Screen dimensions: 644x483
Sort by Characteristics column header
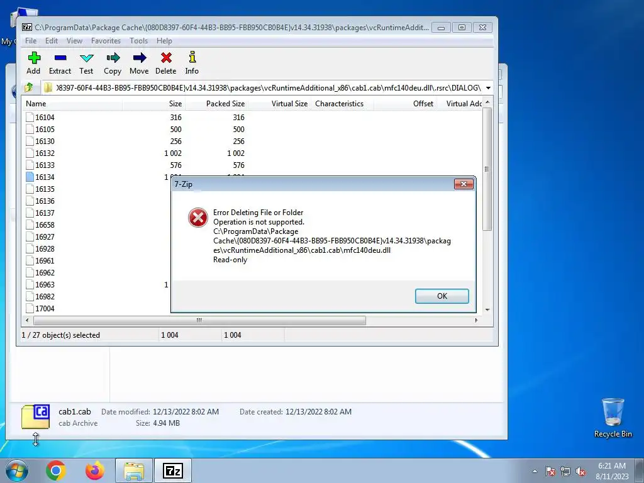click(x=342, y=104)
